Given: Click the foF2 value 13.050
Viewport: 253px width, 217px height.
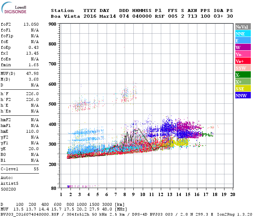Looking at the screenshot, I should (x=31, y=24).
